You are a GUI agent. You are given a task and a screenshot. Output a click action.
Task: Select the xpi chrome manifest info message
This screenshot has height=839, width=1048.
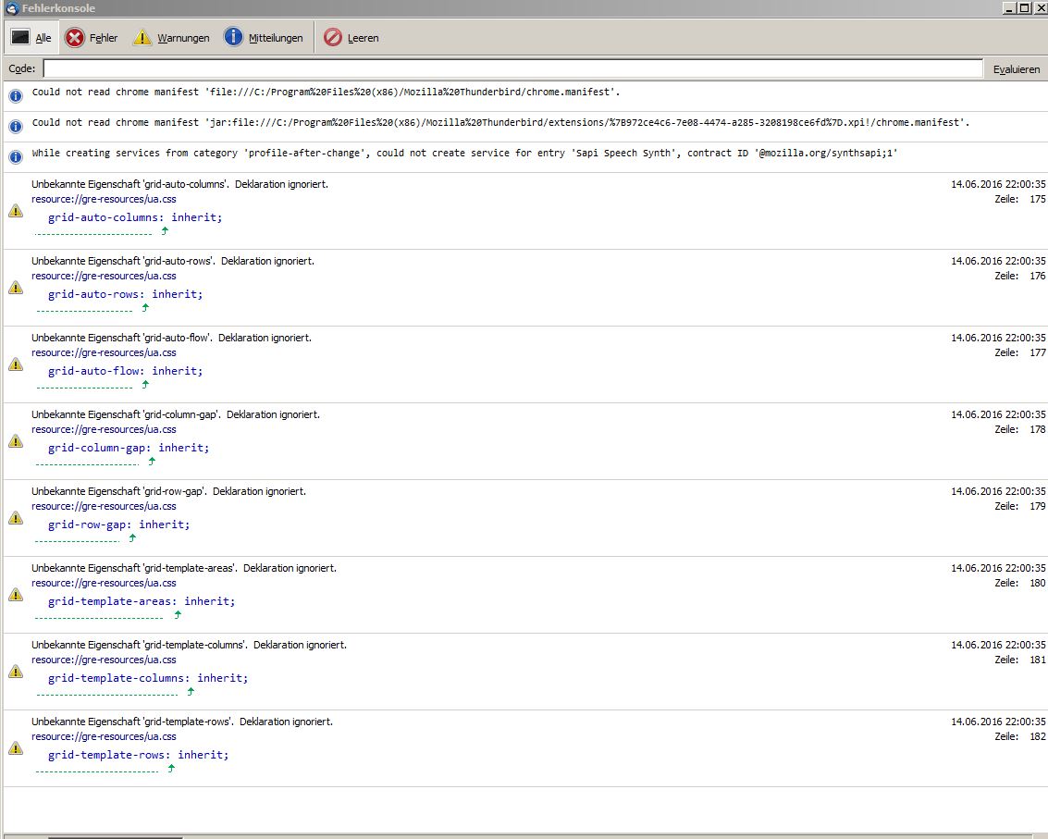[x=500, y=123]
